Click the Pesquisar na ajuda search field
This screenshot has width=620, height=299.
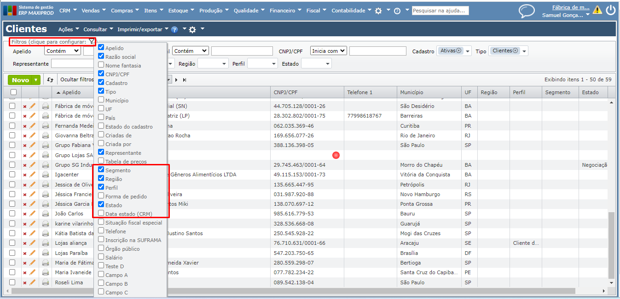tap(440, 11)
